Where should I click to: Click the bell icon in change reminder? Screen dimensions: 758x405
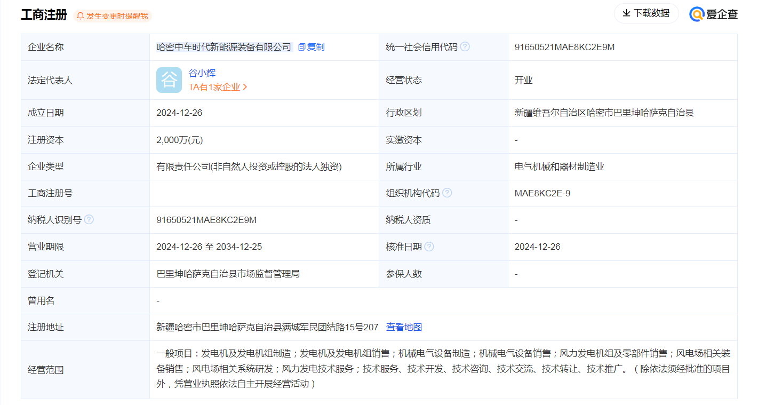tap(81, 16)
